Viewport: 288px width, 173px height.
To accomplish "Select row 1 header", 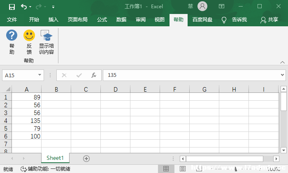I will 6,97.
